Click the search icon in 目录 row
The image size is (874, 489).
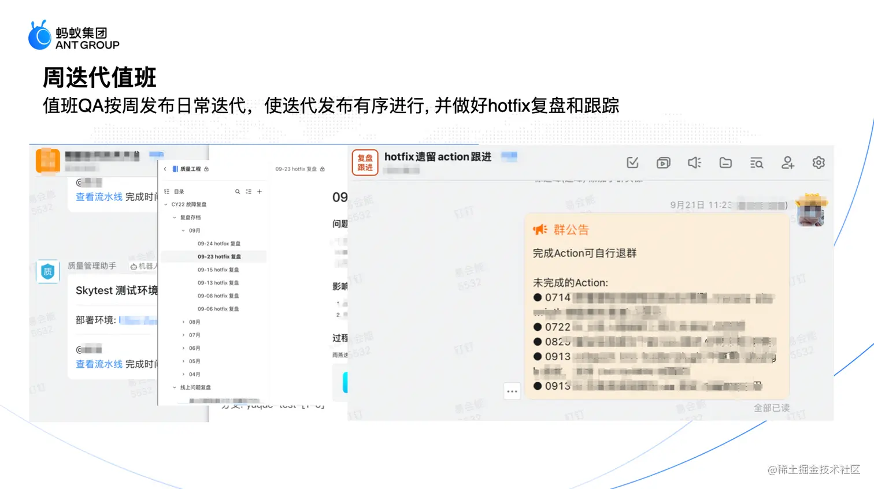(238, 192)
